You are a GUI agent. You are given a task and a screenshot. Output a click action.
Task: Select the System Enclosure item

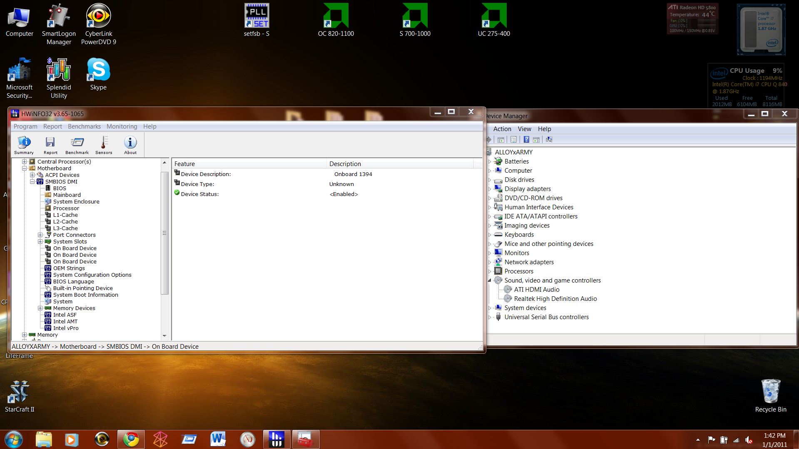coord(76,201)
